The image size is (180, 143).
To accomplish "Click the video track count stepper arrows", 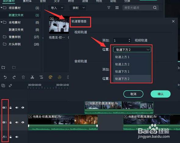I will tap(129, 40).
